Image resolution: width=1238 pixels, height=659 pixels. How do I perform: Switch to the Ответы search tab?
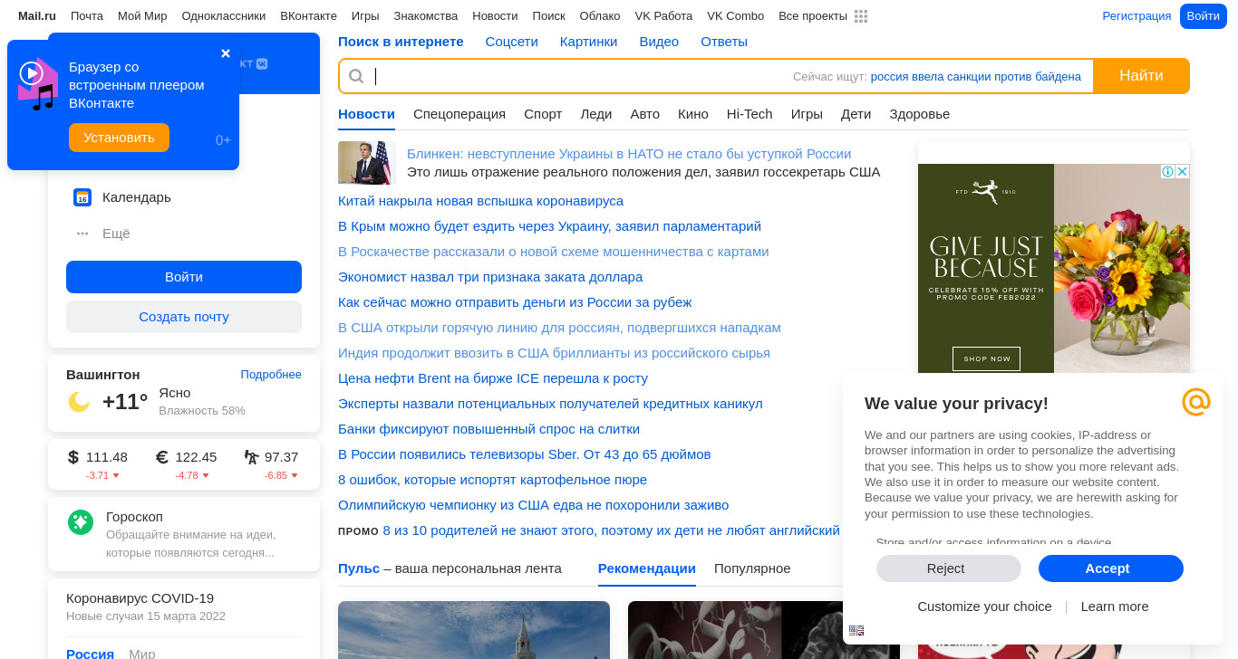click(724, 42)
